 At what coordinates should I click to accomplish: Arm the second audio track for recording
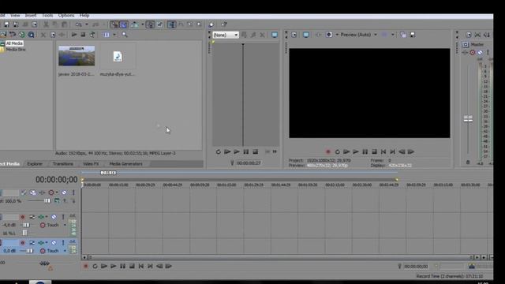click(23, 242)
